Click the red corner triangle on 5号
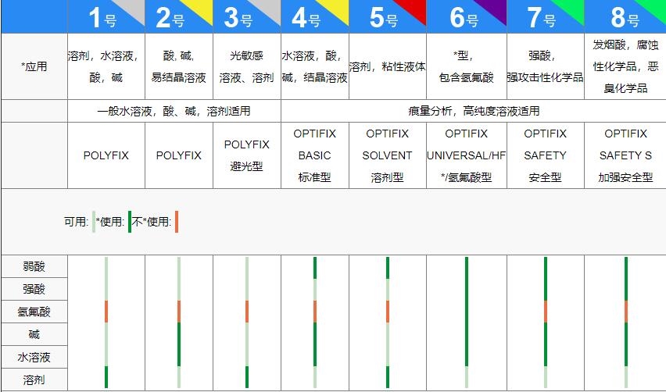The height and width of the screenshot is (392, 666). tap(414, 9)
